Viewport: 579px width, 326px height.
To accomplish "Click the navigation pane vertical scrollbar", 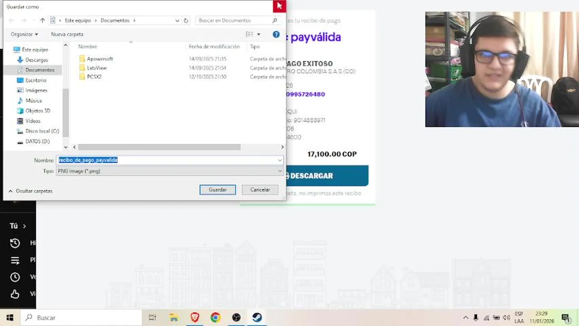I will pos(66,113).
